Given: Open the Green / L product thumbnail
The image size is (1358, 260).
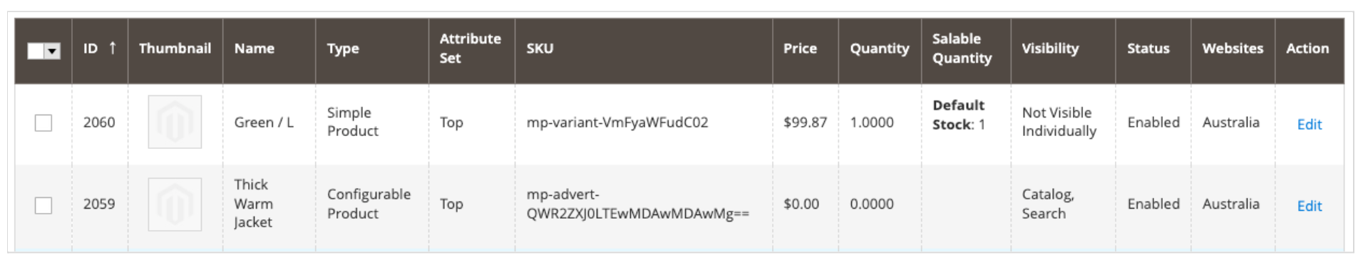Looking at the screenshot, I should [175, 122].
